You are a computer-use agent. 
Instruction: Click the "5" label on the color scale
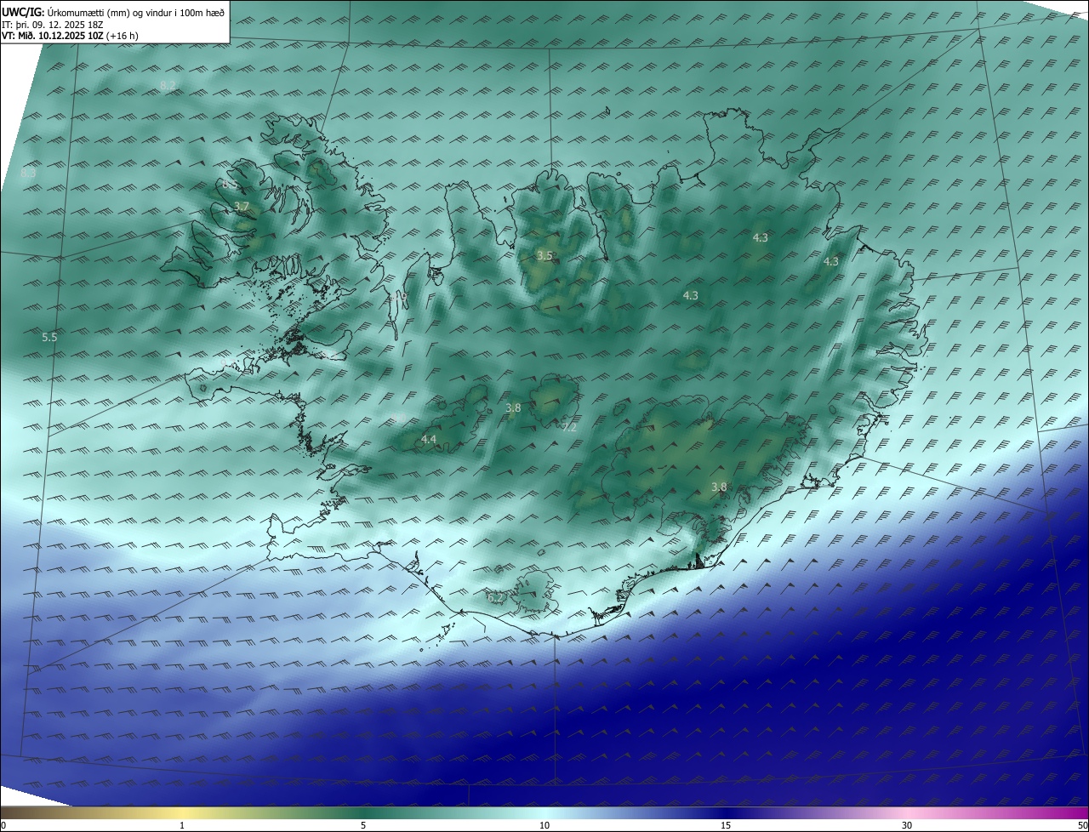click(x=363, y=825)
